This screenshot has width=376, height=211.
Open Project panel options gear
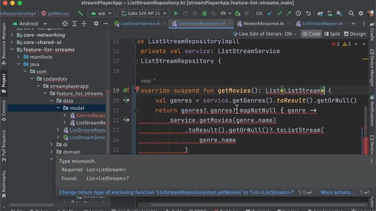(96, 23)
